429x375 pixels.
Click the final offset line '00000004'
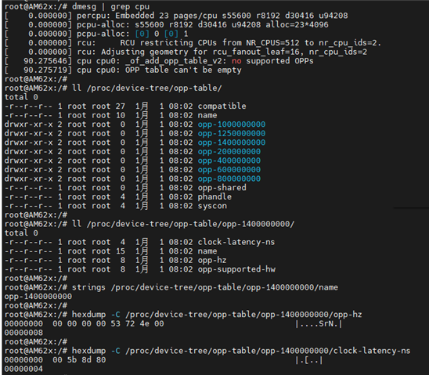coord(23,369)
